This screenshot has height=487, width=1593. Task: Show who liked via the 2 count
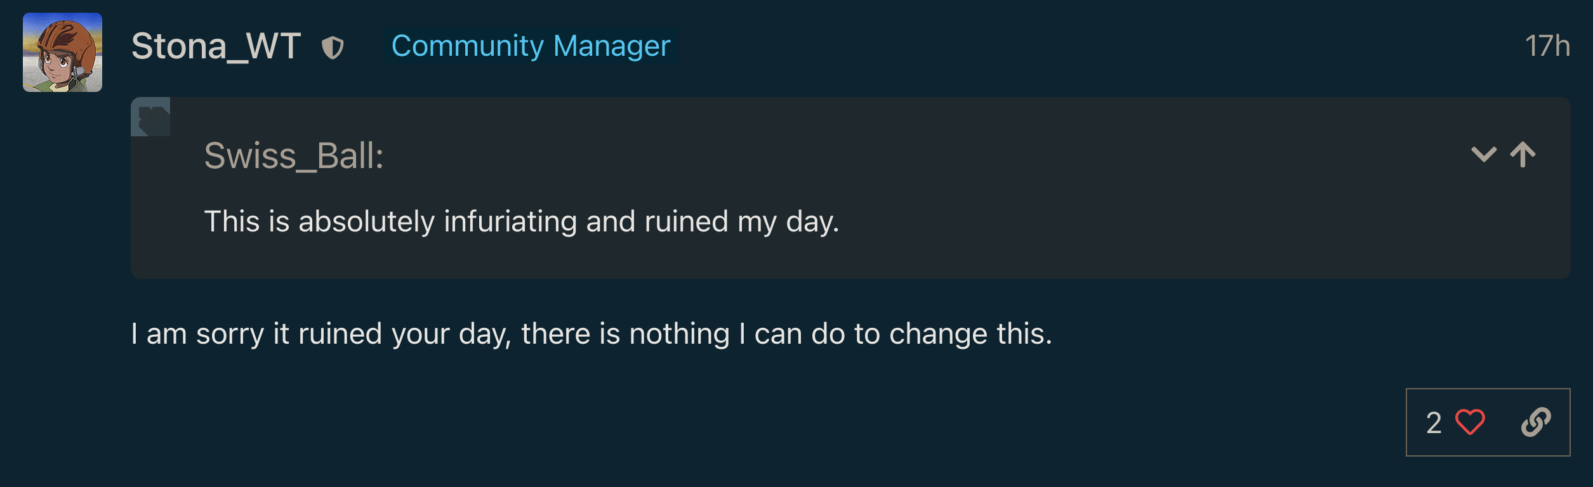(x=1433, y=422)
